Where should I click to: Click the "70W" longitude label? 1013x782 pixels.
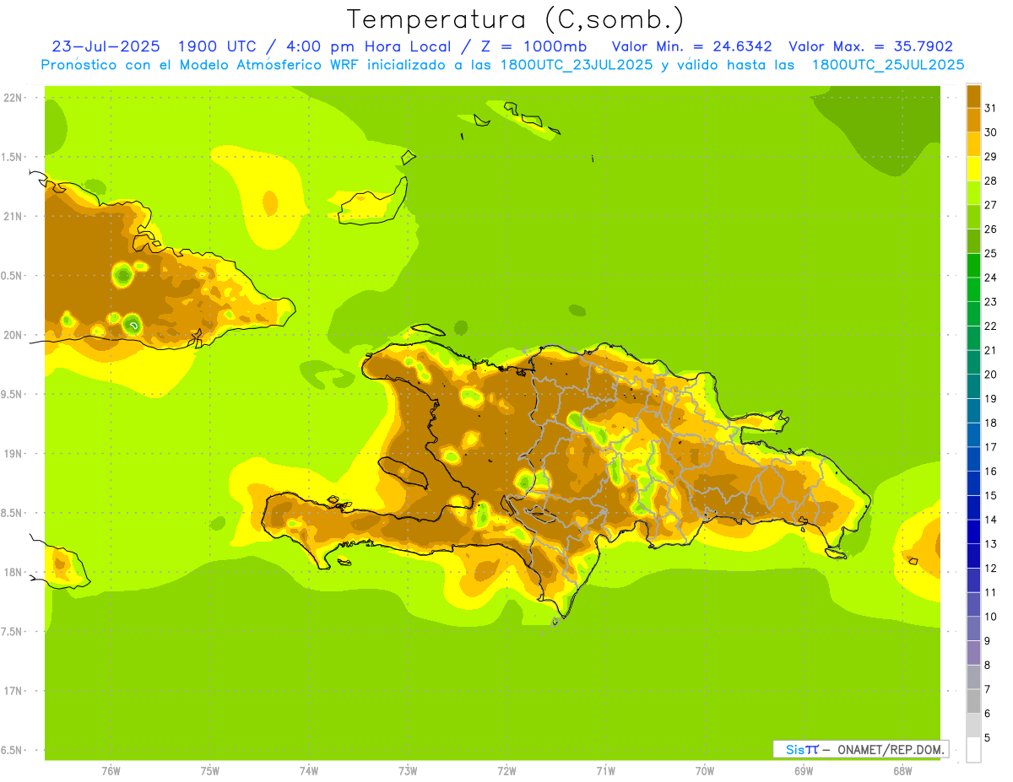(705, 771)
